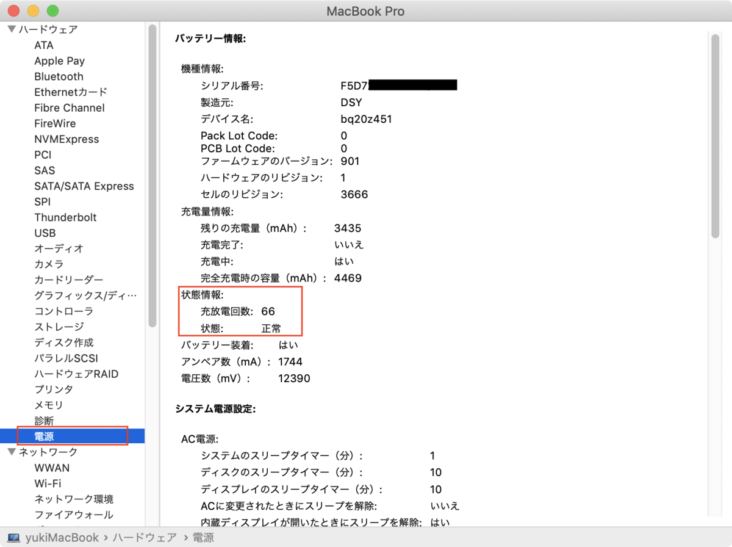Click the 状態 value 正常
This screenshot has width=732, height=547.
pos(271,328)
